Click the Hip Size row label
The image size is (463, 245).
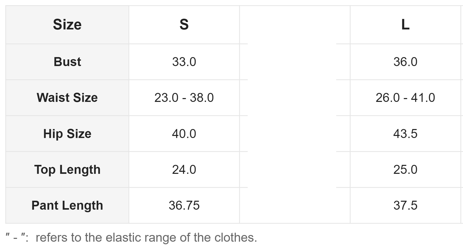tap(67, 134)
